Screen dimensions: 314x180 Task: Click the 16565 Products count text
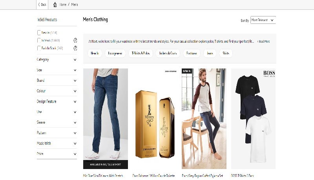click(47, 20)
